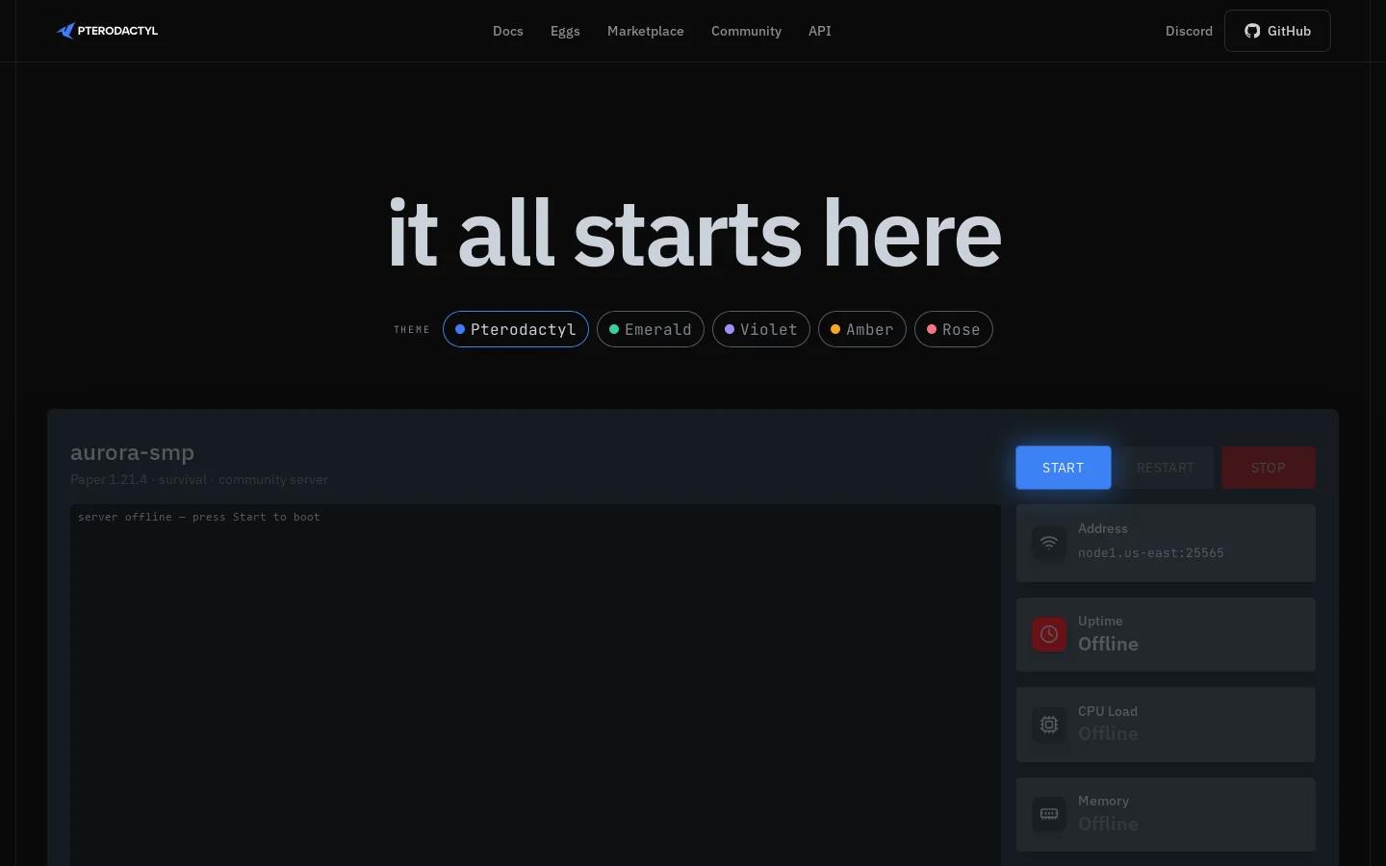
Task: Click the Memory module icon
Action: (x=1049, y=814)
